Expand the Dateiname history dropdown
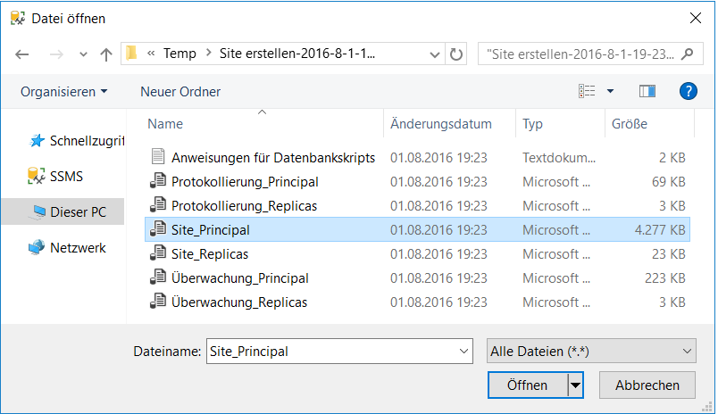Image resolution: width=718 pixels, height=414 pixels. point(462,352)
